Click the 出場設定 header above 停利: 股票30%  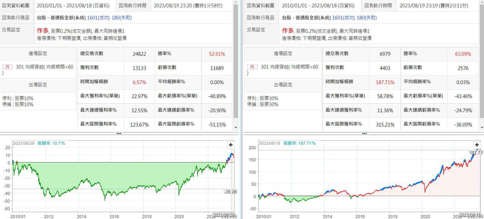(284, 85)
